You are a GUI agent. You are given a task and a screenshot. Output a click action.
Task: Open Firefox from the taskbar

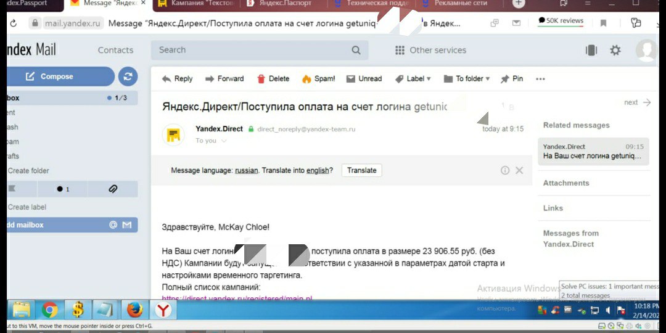point(134,310)
